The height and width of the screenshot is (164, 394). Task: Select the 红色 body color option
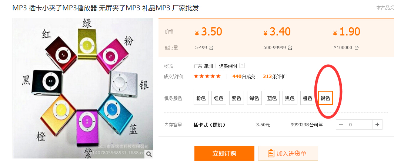click(x=218, y=98)
